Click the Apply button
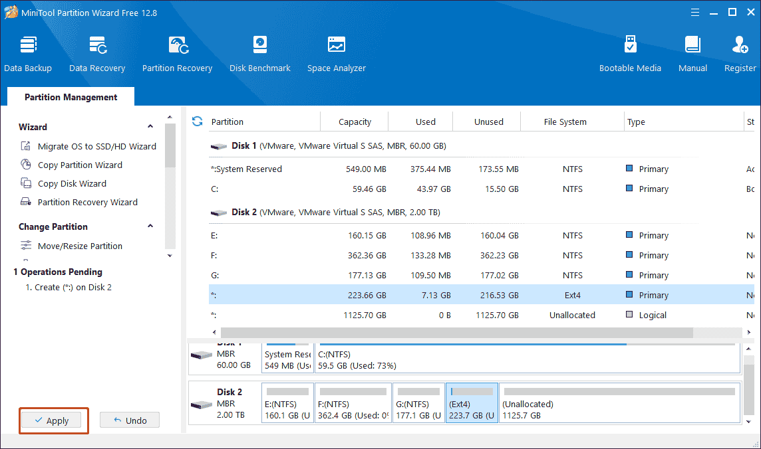The width and height of the screenshot is (761, 449). (52, 420)
